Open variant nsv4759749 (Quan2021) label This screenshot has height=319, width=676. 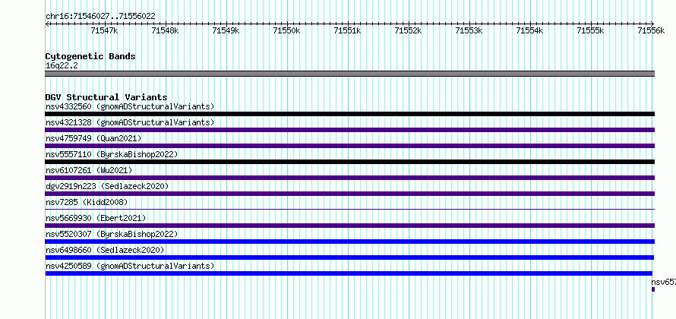point(93,138)
